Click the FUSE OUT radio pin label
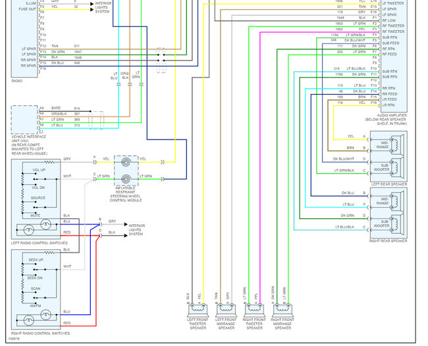Image resolution: width=428 pixels, height=346 pixels. (x=27, y=9)
